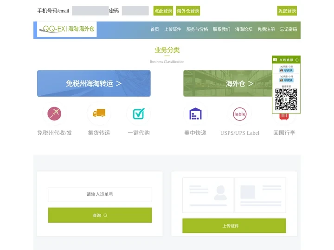This screenshot has height=250, width=334.
Task: Click the 业务分类 heading
Action: pos(167,50)
